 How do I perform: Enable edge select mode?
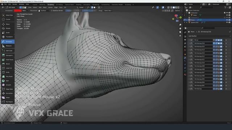[x=23, y=7]
